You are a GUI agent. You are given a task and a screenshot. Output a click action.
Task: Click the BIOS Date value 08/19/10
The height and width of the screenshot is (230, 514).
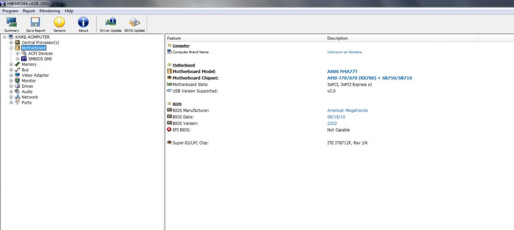336,117
